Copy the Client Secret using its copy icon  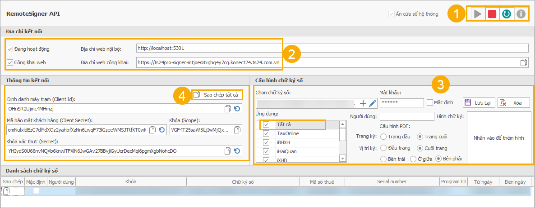[153, 129]
